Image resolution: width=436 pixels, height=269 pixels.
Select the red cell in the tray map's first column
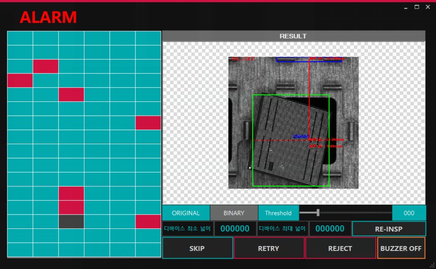[20, 81]
